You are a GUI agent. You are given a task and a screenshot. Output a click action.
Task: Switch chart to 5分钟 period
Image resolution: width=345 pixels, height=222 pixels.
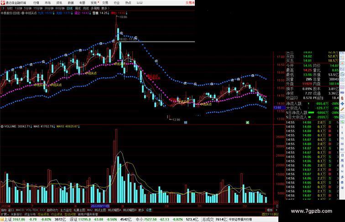(27, 8)
